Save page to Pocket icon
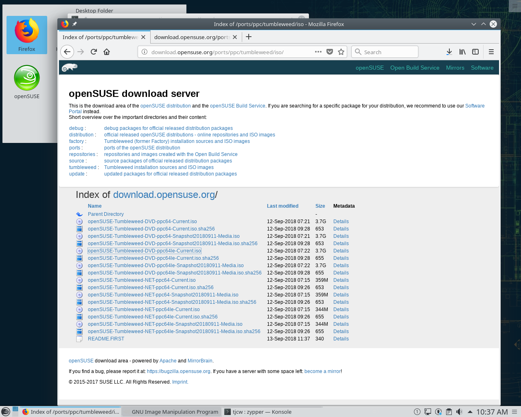The image size is (521, 417). tap(330, 52)
